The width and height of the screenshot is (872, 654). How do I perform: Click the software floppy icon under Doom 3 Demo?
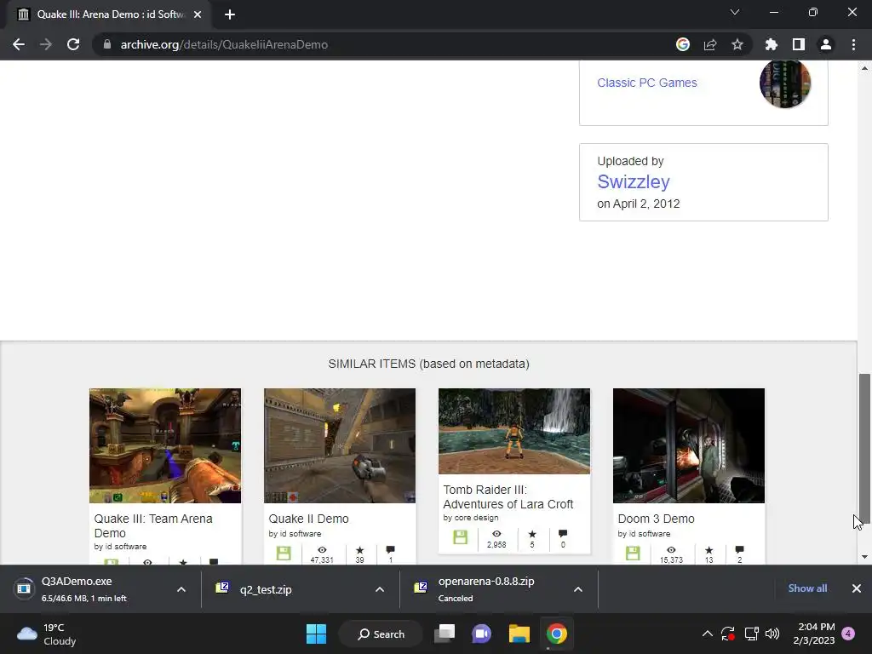pyautogui.click(x=633, y=553)
